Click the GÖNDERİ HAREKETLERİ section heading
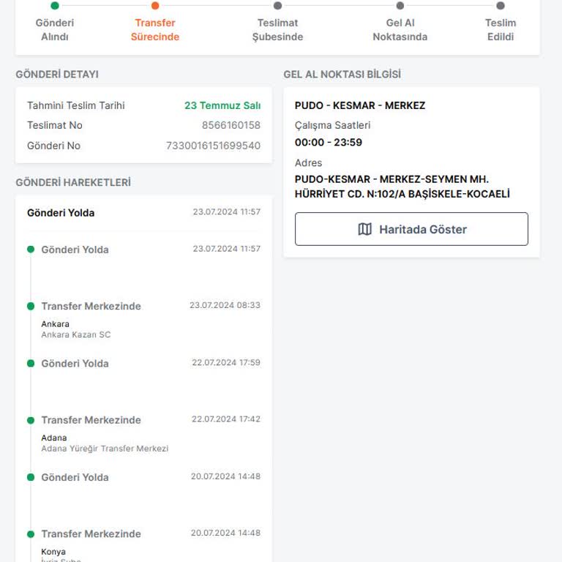Screen dimensions: 562x562 tap(73, 182)
